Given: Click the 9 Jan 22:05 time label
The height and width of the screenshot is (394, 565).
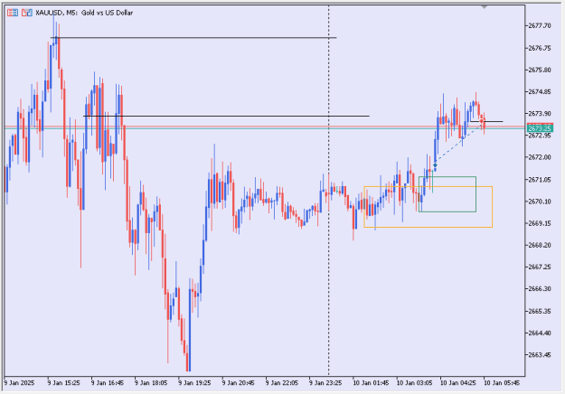Looking at the screenshot, I should click(282, 383).
